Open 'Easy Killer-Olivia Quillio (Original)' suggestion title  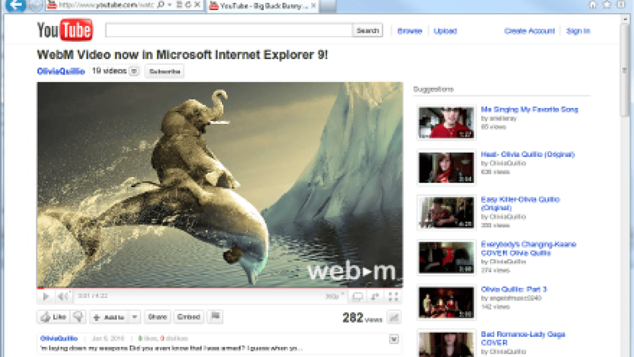(520, 204)
